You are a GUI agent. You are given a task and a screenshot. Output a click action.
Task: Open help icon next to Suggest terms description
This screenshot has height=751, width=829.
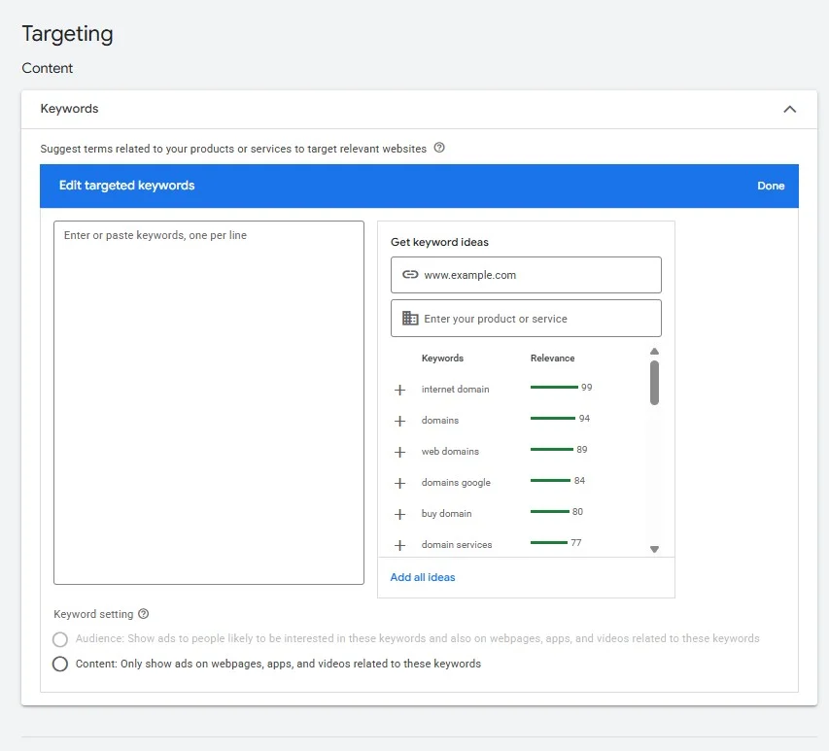(x=439, y=148)
